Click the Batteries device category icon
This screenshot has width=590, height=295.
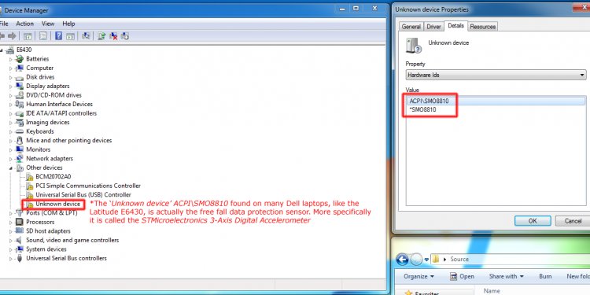coord(20,59)
